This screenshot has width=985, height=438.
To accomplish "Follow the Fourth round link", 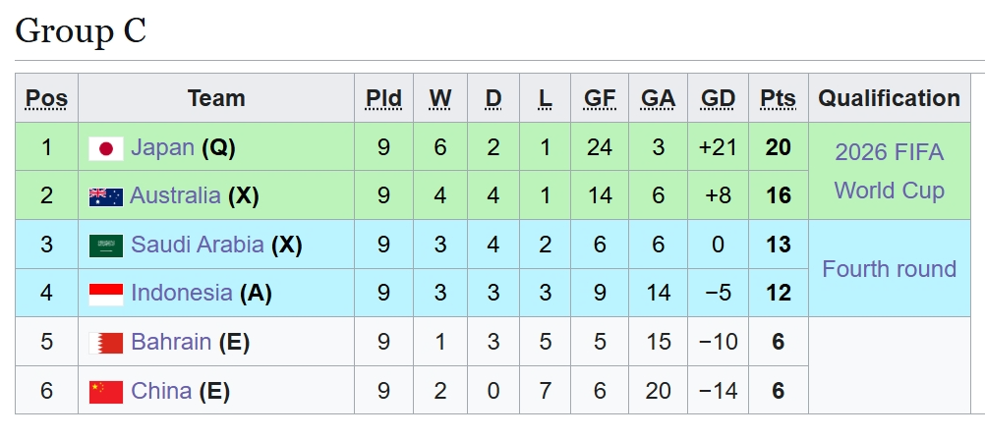I will coord(889,268).
